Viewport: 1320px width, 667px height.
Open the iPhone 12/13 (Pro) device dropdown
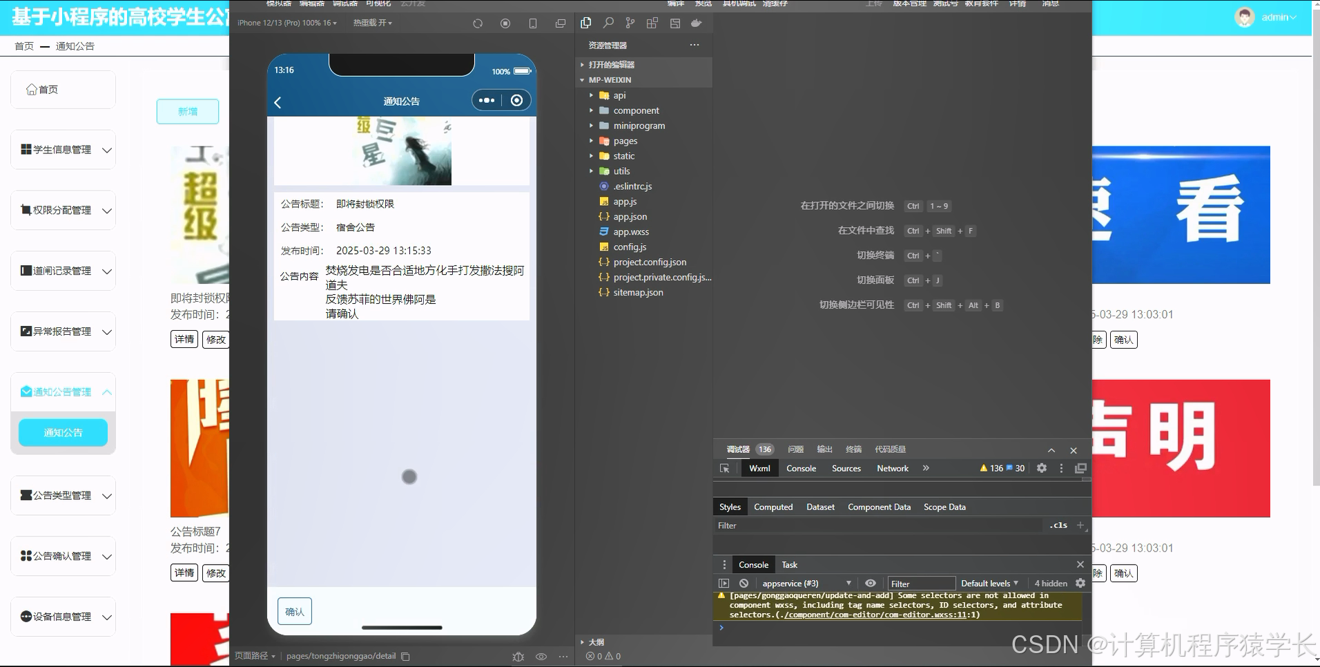click(285, 23)
